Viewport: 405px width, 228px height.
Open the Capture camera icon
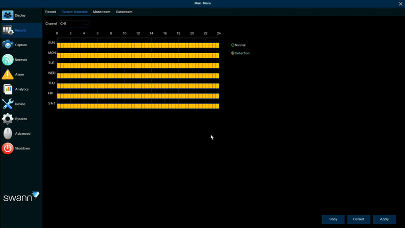8,45
